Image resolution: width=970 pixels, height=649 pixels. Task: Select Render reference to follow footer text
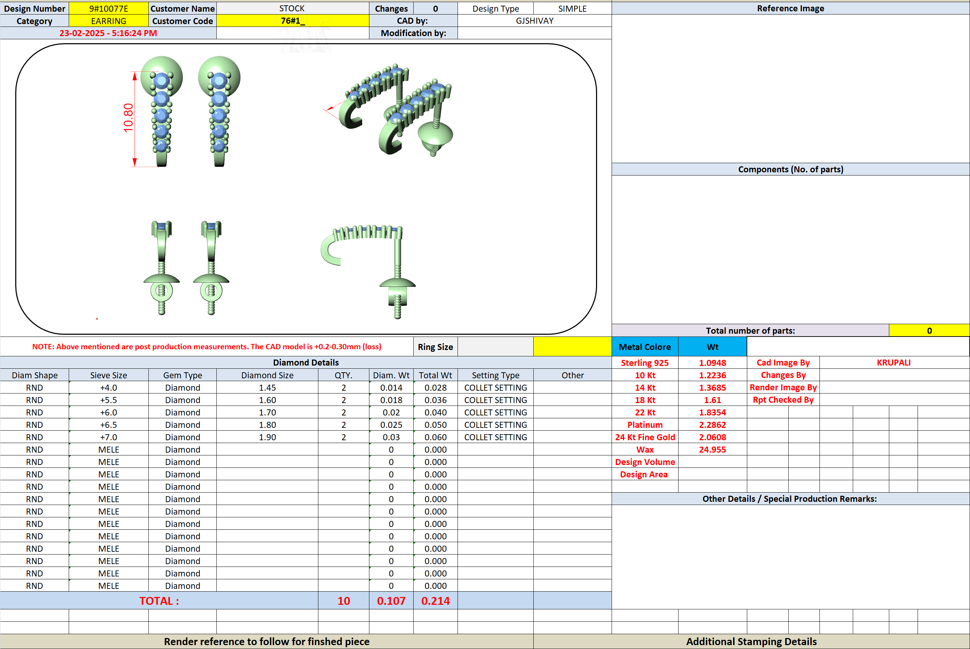click(267, 642)
